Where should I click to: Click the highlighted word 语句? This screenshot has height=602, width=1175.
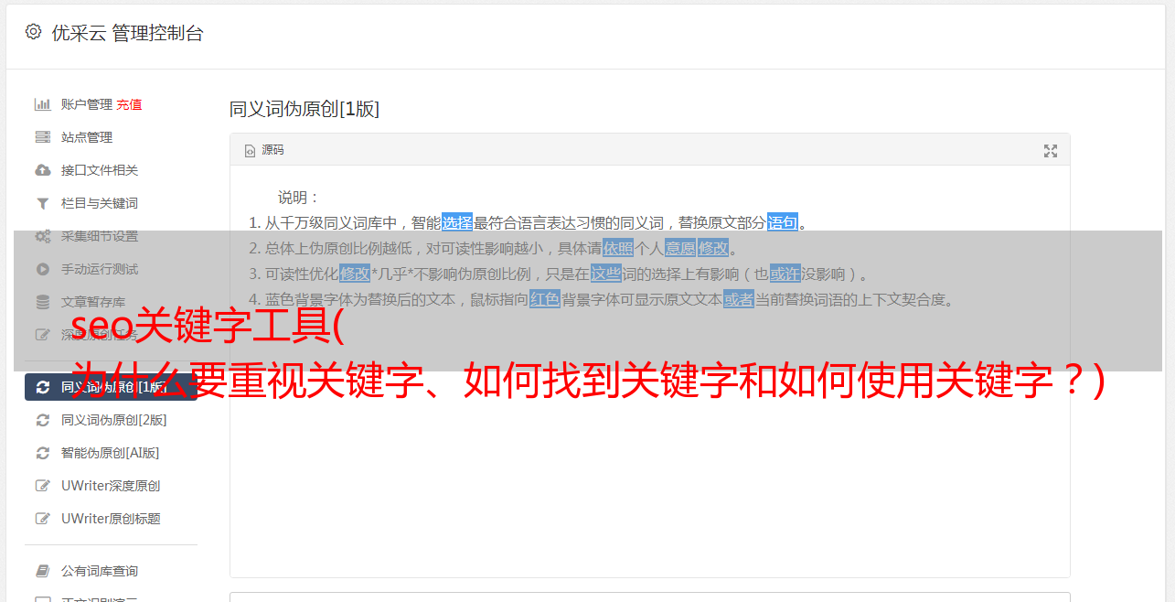pyautogui.click(x=783, y=222)
